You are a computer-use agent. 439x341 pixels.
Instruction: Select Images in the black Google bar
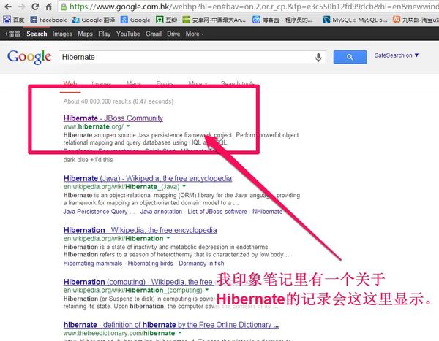pos(62,34)
